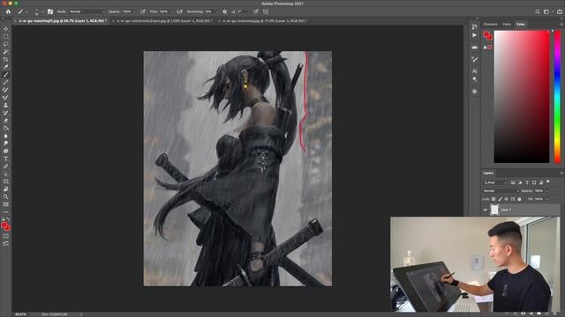This screenshot has width=565, height=317.
Task: Open the layer Opacity slider arrow
Action: [546, 191]
